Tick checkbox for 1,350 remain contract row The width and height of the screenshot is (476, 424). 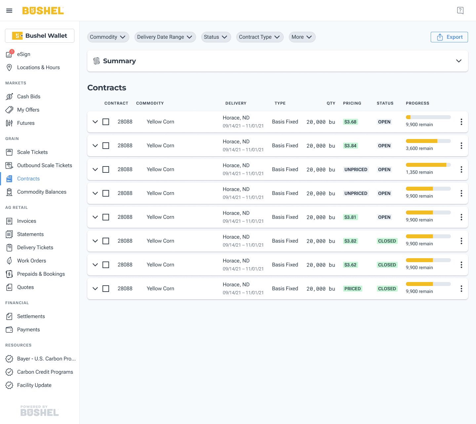coord(106,169)
